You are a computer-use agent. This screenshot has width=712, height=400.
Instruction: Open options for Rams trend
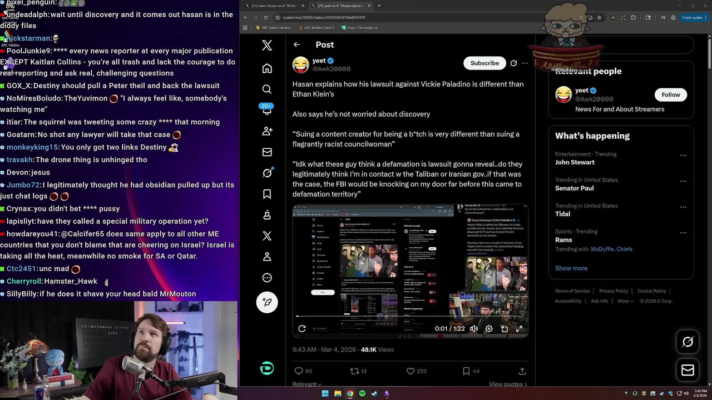(x=683, y=232)
